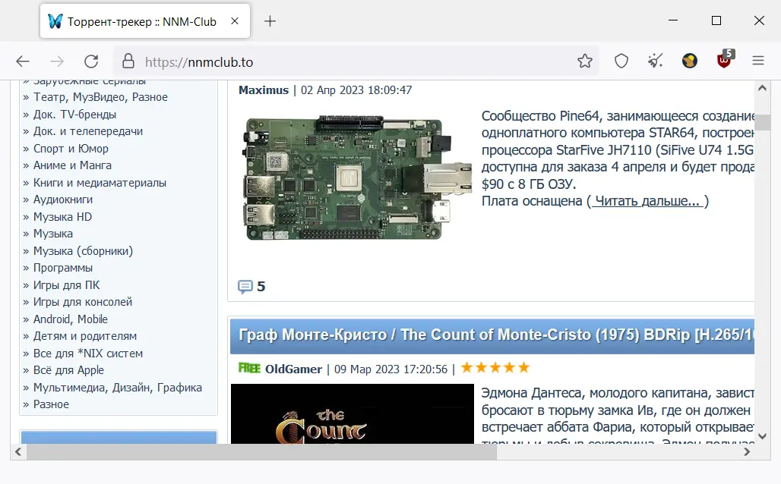
Task: Click the uBlock Origin extension icon
Action: (x=725, y=60)
